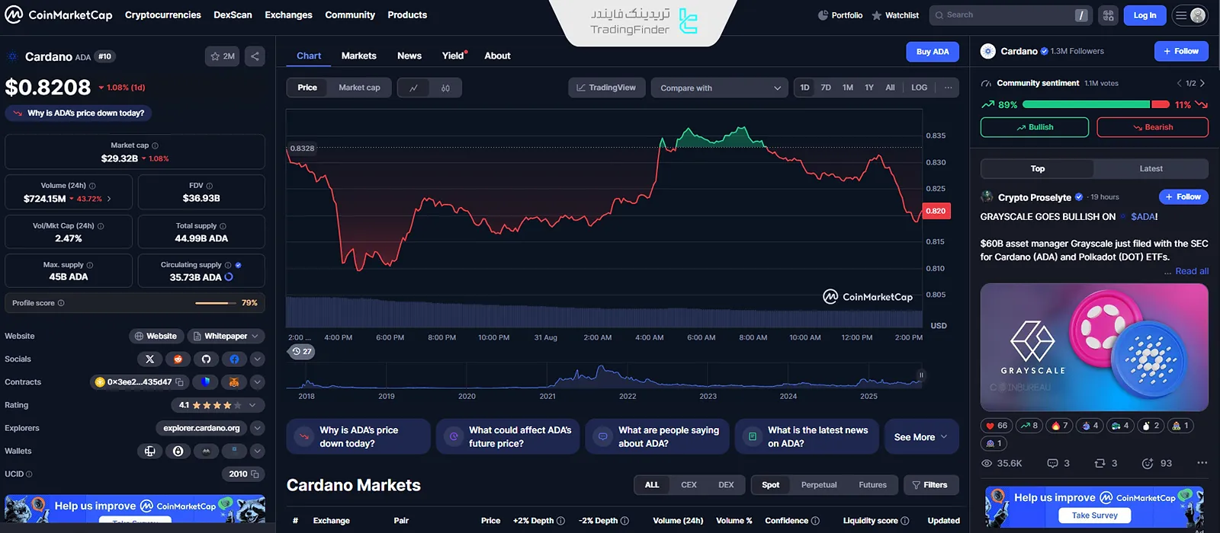Open the GitHub social link
The height and width of the screenshot is (533, 1220).
(206, 359)
